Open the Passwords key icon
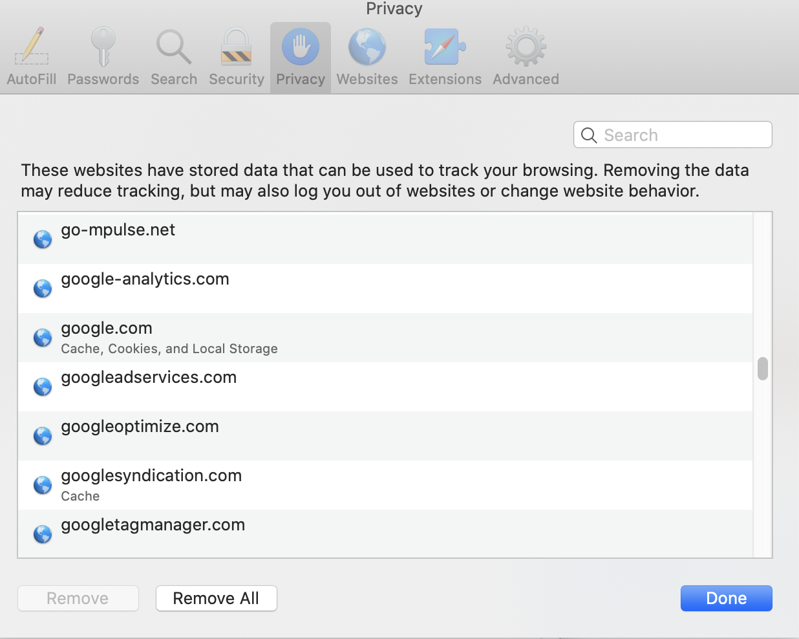Image resolution: width=799 pixels, height=639 pixels. coord(103,47)
